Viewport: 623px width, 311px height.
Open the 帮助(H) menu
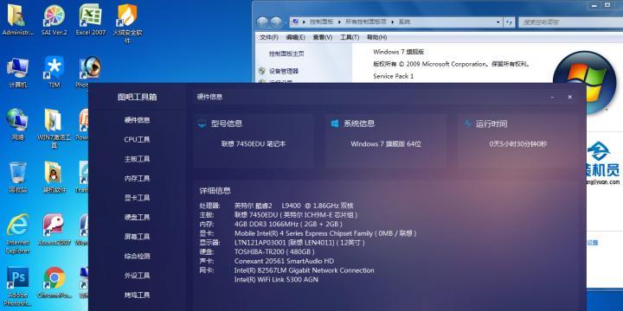(376, 37)
